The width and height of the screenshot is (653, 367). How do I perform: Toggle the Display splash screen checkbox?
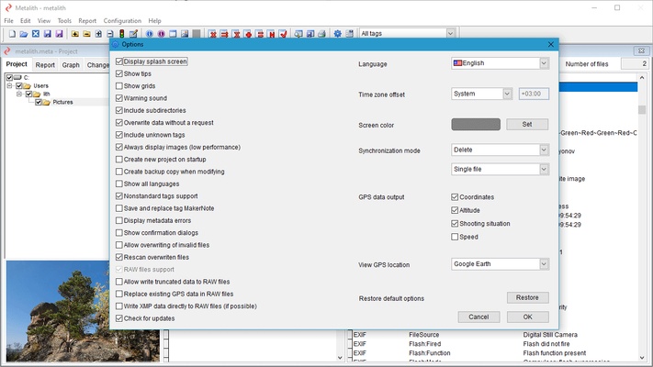(119, 61)
